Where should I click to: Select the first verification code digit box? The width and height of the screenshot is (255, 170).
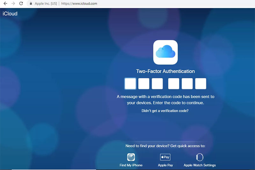(x=130, y=84)
